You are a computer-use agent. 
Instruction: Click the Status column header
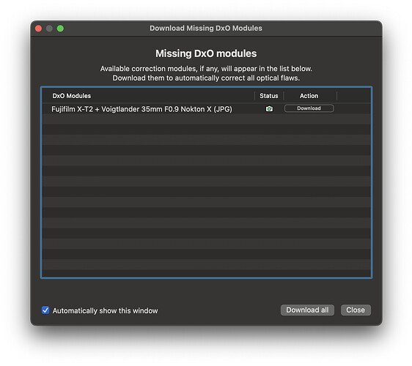(269, 96)
